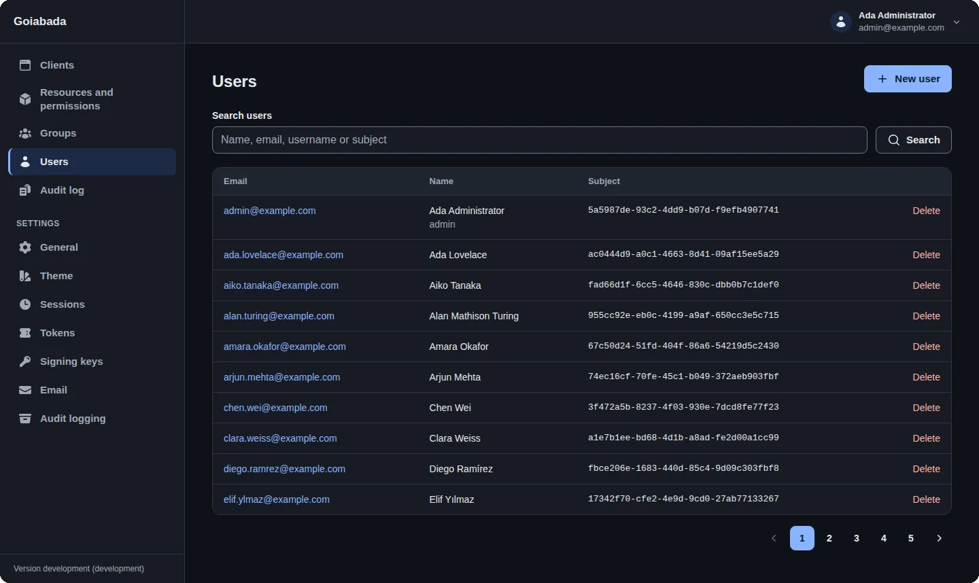Delete the Elif Yılmaz user

tap(926, 499)
